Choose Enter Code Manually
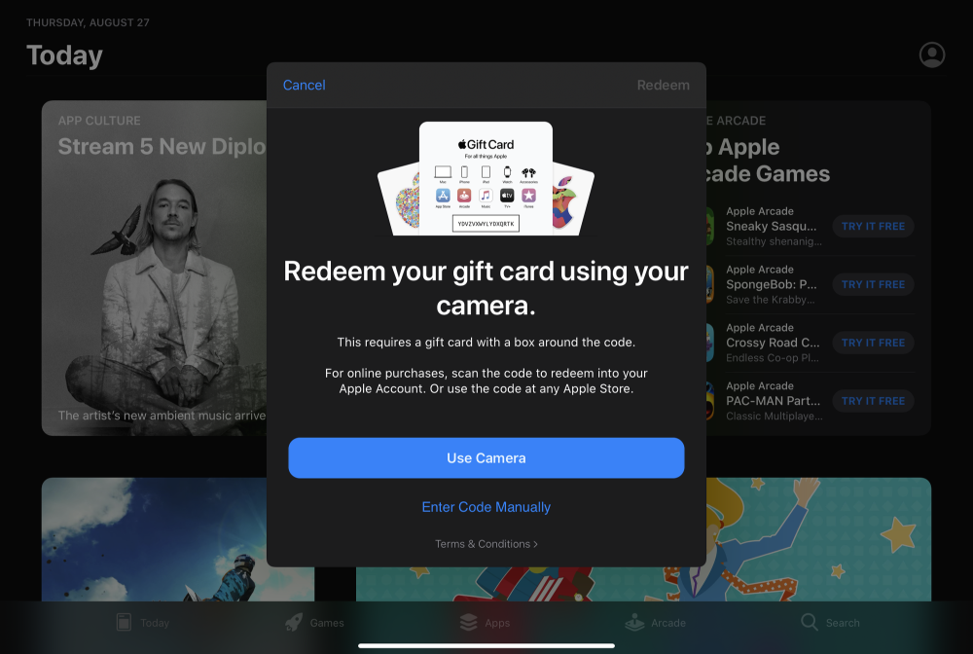 point(486,507)
